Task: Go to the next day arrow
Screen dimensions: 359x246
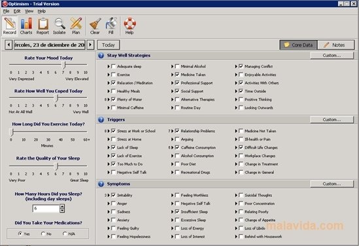Action: coord(90,44)
